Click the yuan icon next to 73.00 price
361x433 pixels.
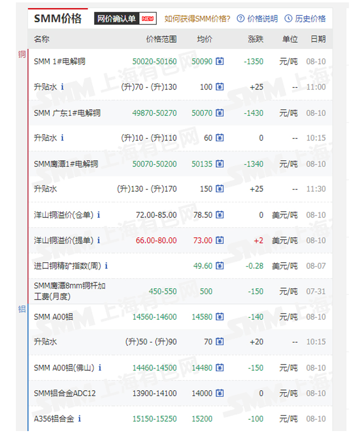pyautogui.click(x=220, y=240)
